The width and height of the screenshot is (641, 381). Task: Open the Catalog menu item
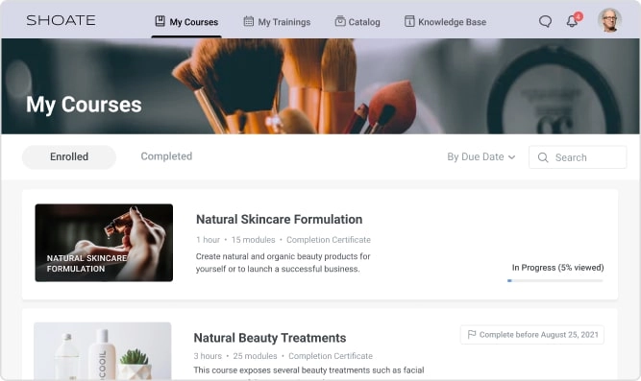357,22
